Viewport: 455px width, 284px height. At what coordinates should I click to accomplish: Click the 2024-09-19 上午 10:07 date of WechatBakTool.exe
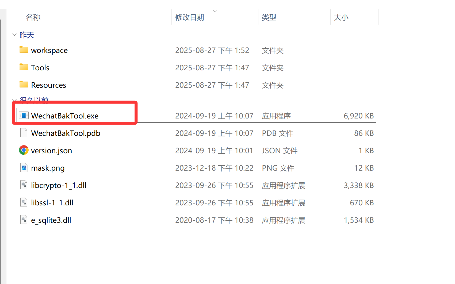214,116
